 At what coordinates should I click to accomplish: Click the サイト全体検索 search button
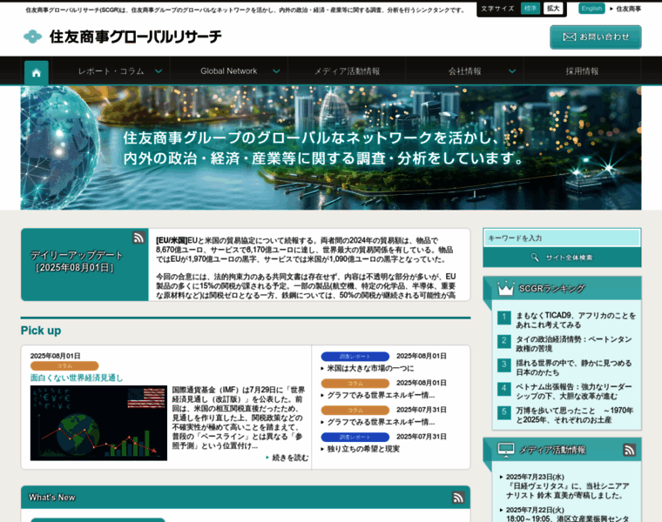(x=562, y=258)
